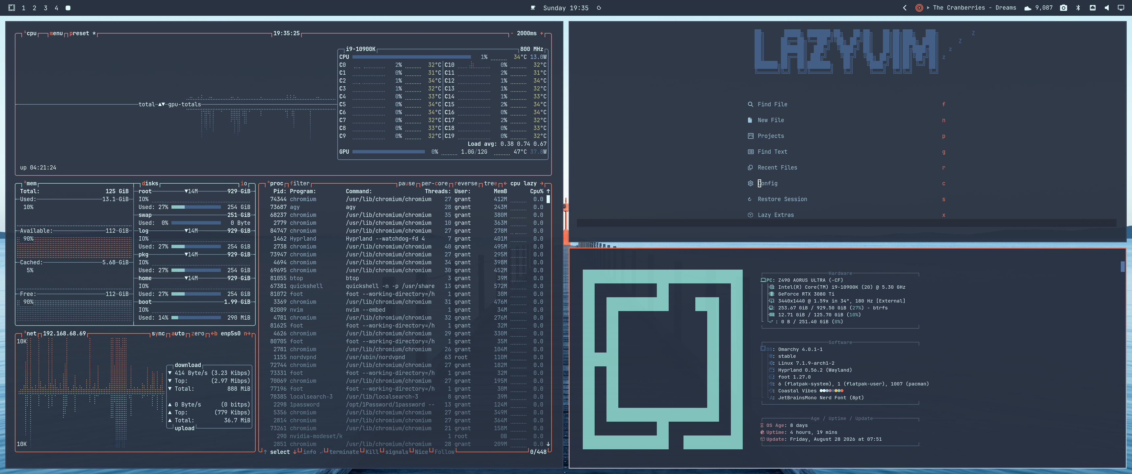Click the swap Used 0% bar
This screenshot has height=474, width=1132.
coord(196,223)
